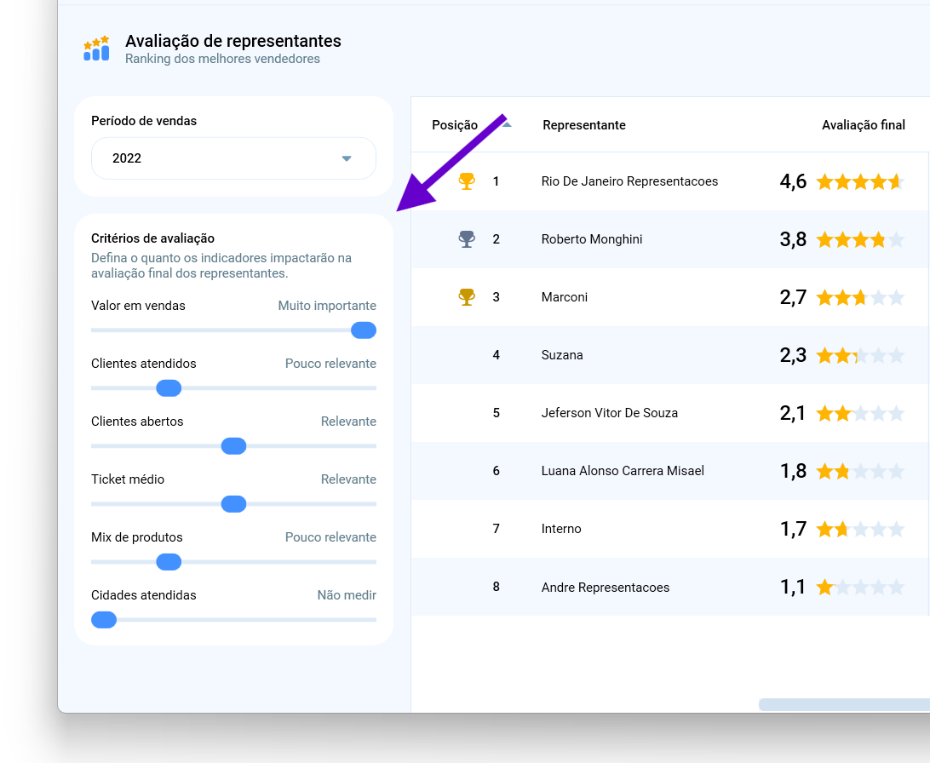Click the Mix de produtos slider handle
930x763 pixels.
(x=169, y=562)
